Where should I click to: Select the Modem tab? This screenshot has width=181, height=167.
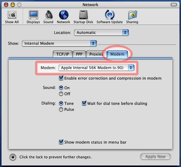117,54
